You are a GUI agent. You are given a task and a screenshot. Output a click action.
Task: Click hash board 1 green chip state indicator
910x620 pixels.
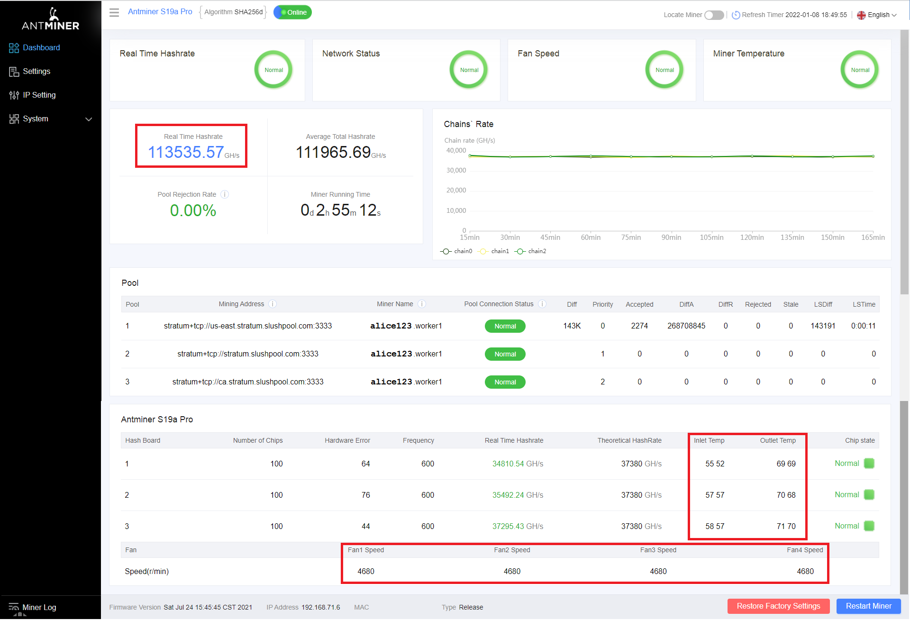[869, 463]
